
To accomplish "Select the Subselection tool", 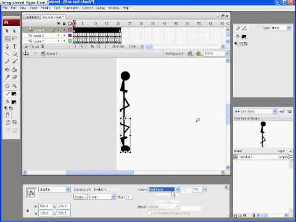I will (x=14, y=31).
